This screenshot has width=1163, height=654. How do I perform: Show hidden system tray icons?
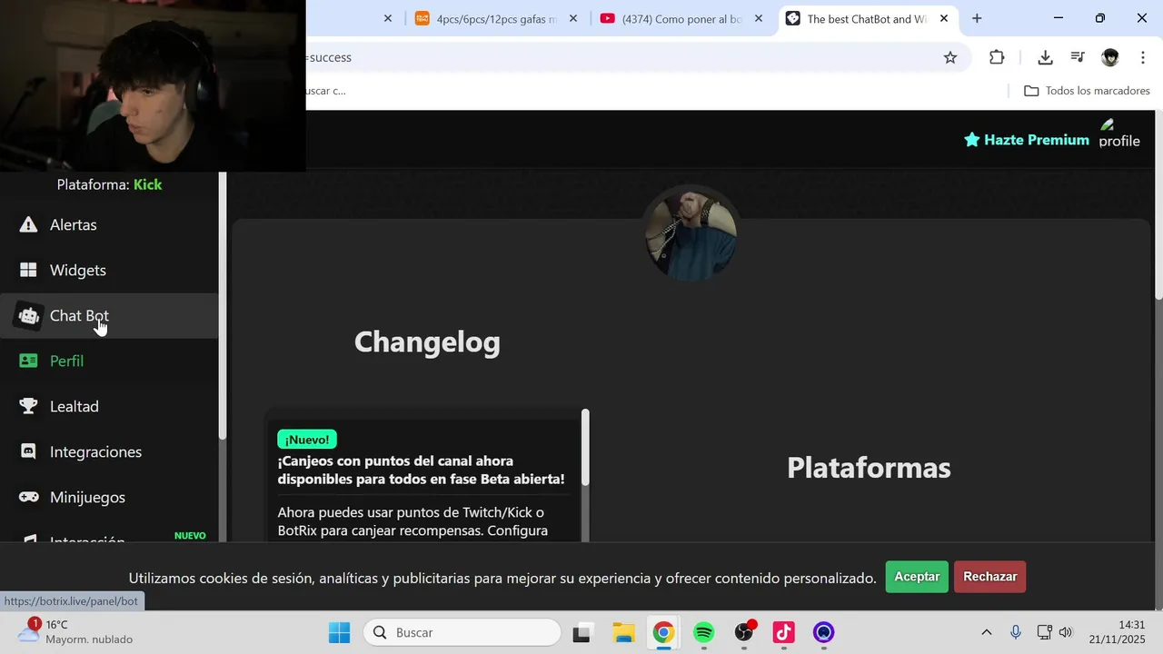click(987, 632)
